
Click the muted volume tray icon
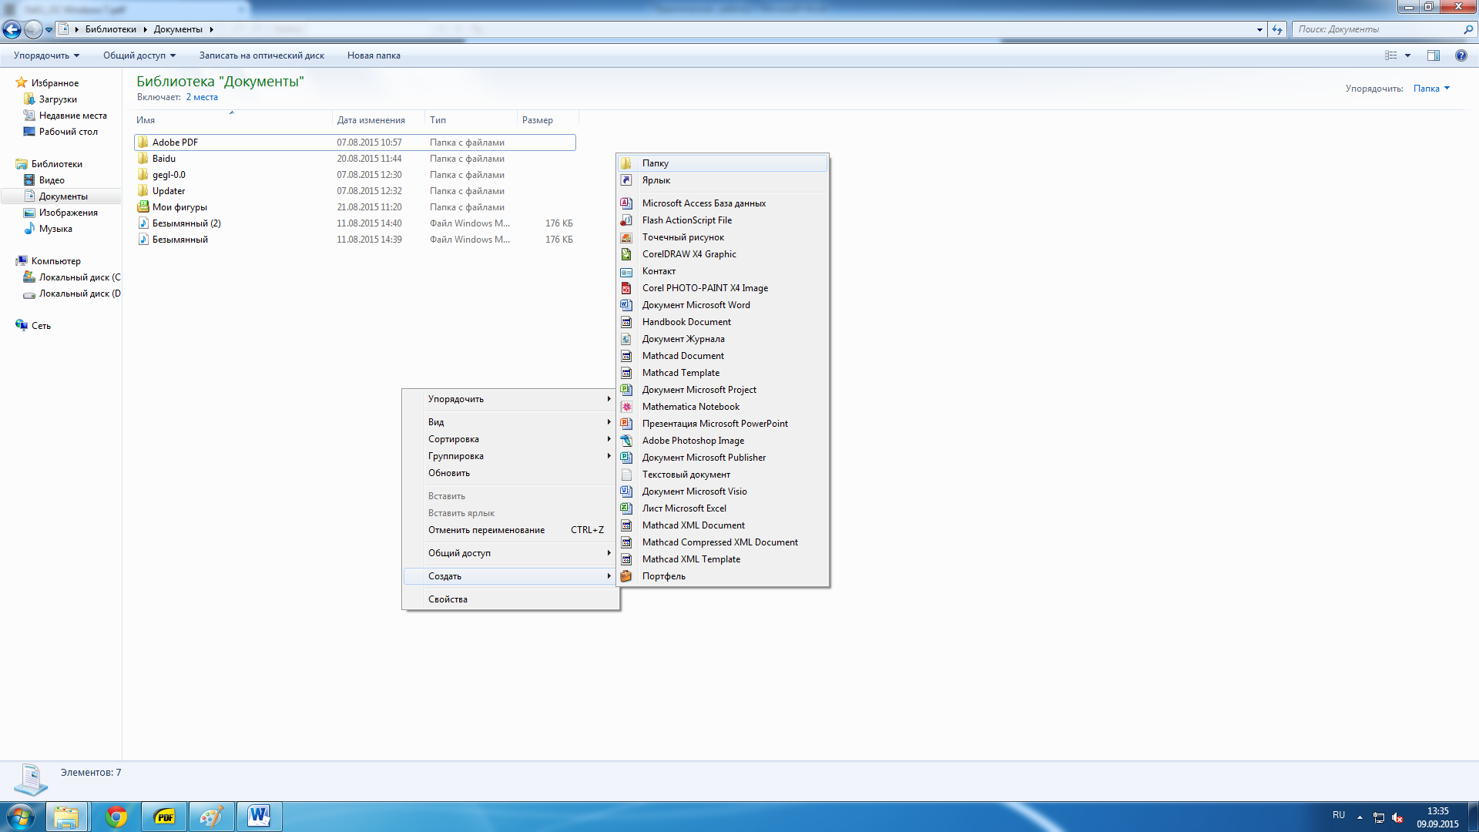[x=1397, y=817]
